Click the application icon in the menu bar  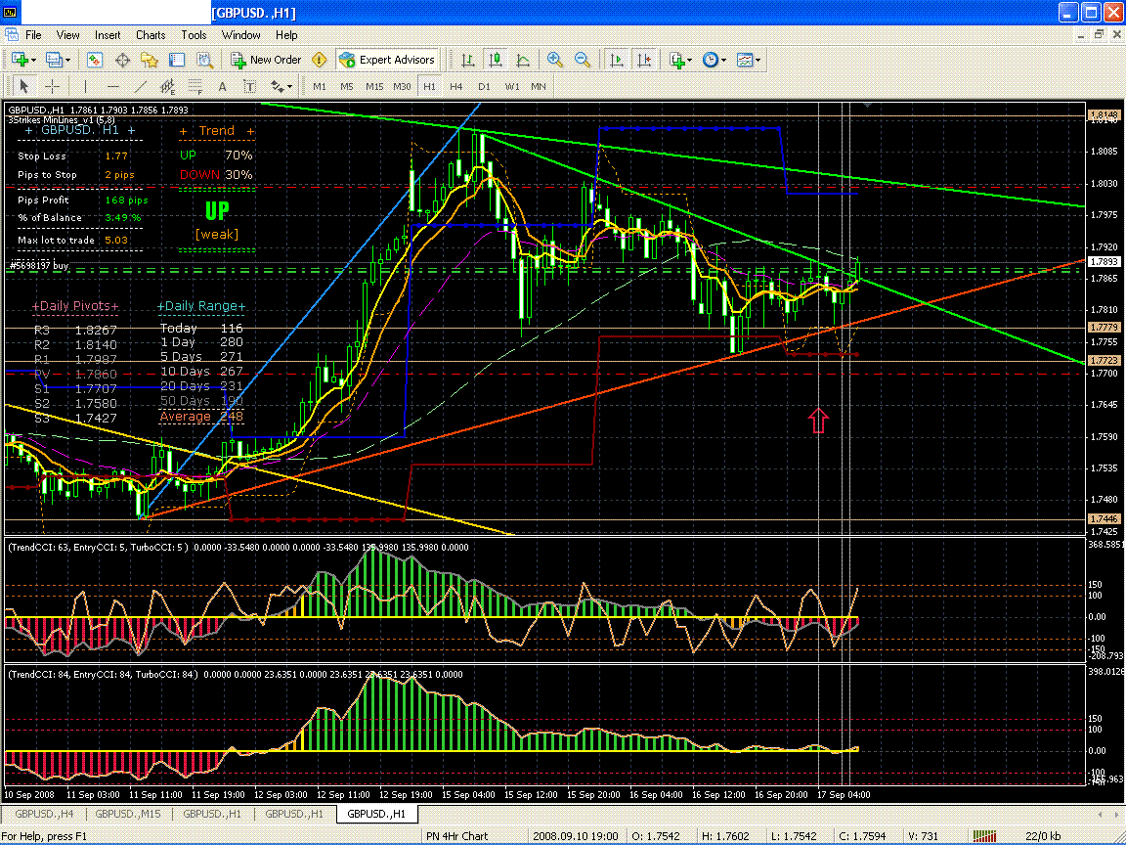[x=12, y=34]
